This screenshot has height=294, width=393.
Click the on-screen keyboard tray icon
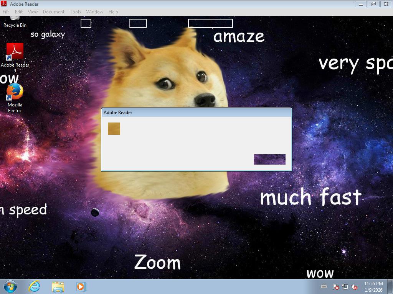(x=324, y=286)
